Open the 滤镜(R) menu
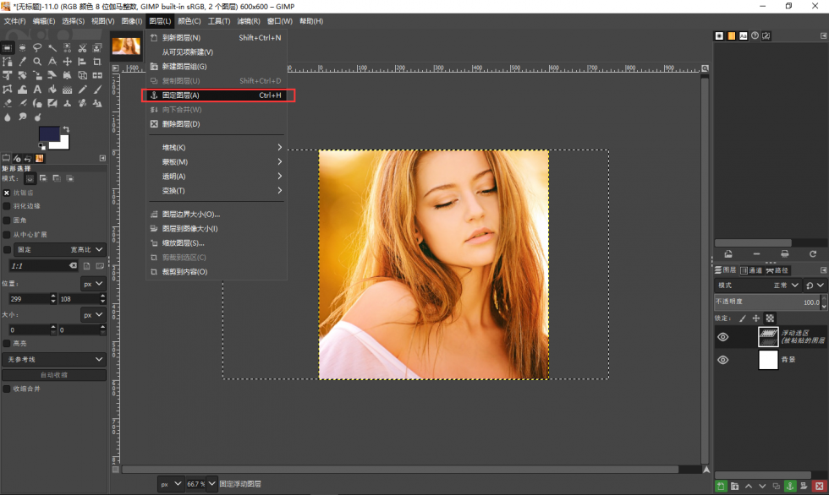Image resolution: width=829 pixels, height=495 pixels. tap(248, 21)
